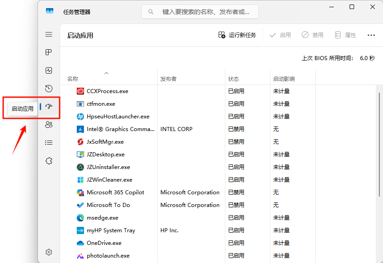Select Microsoft 365 Copilot name text

point(116,193)
